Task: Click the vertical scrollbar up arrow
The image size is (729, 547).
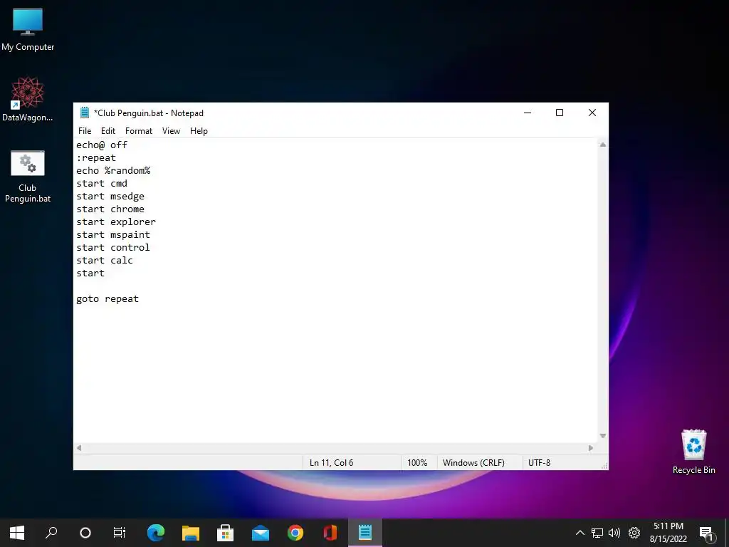Action: click(x=602, y=145)
